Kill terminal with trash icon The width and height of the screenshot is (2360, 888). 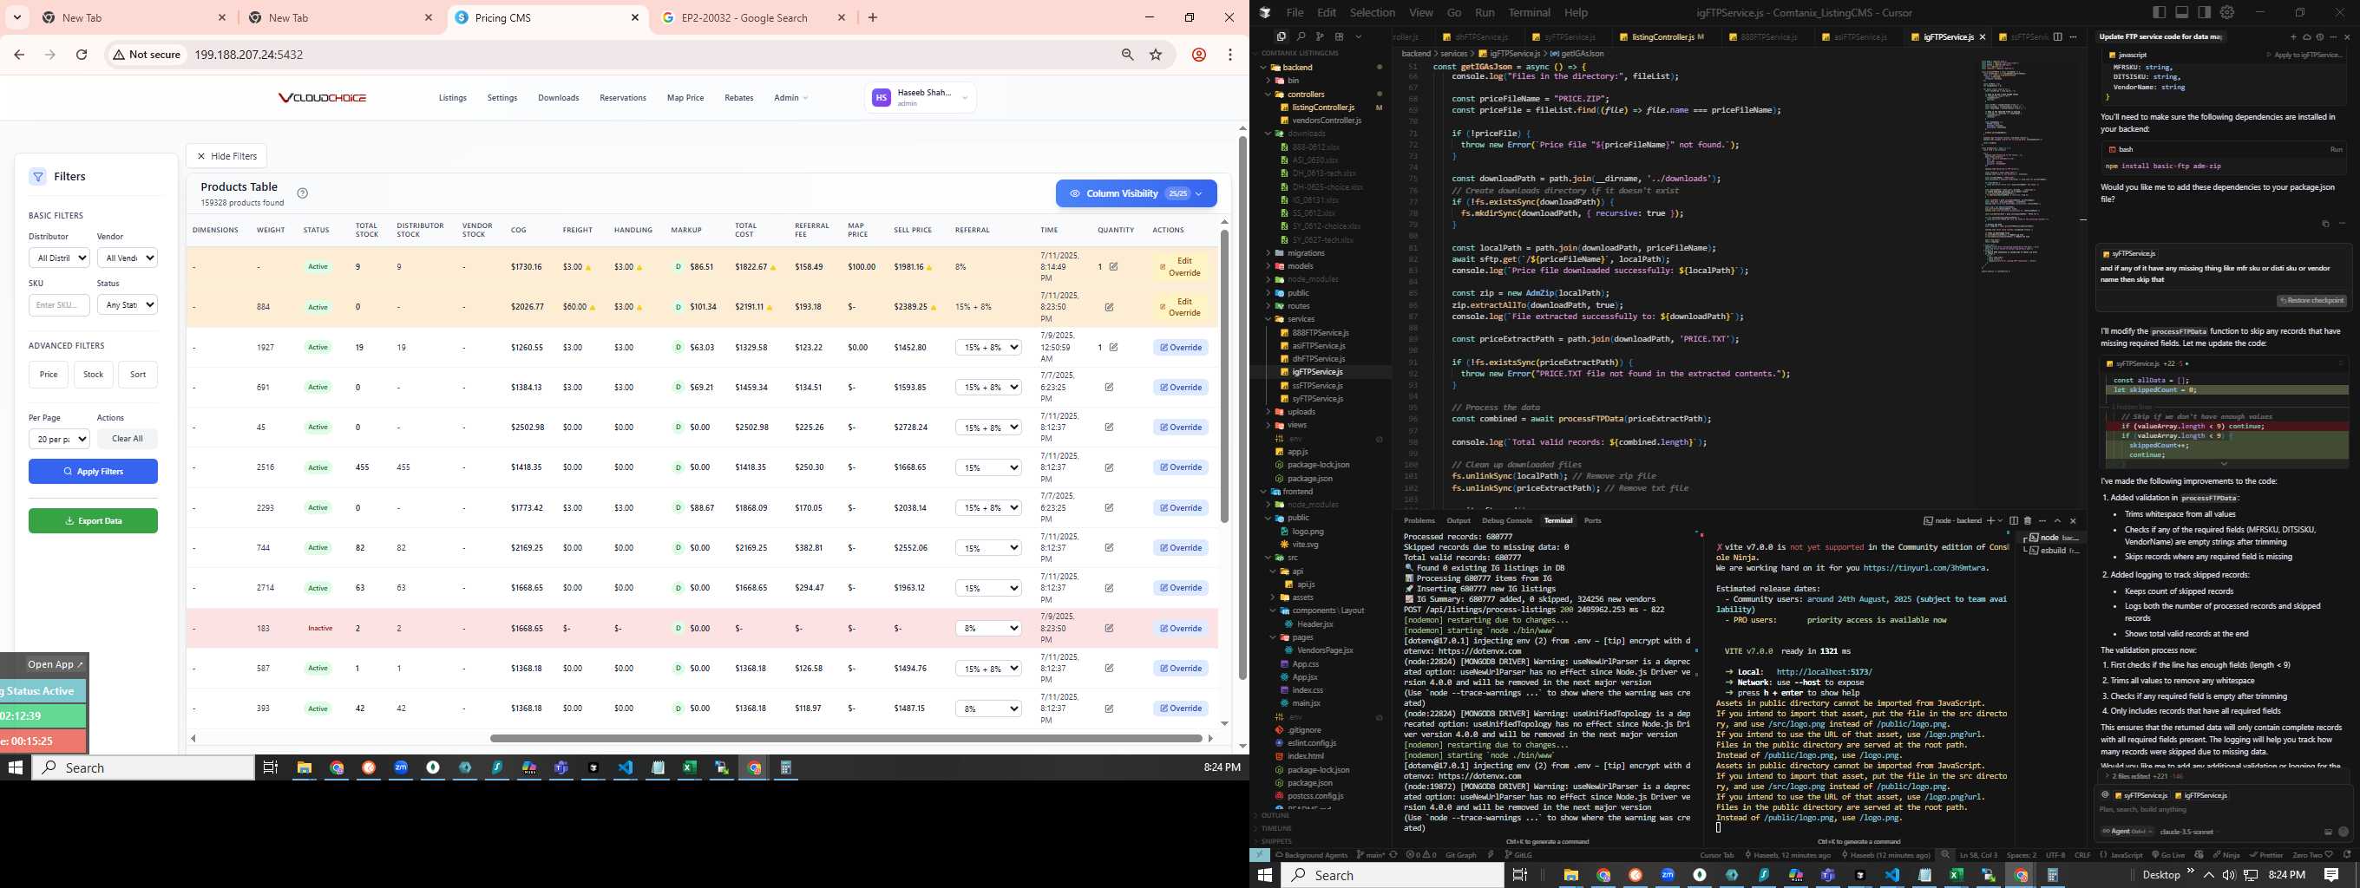tap(2028, 521)
